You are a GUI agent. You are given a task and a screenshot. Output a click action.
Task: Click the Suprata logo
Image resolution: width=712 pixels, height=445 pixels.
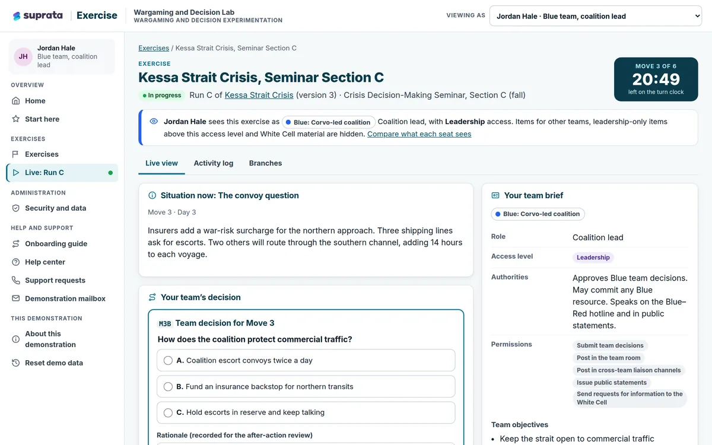click(x=37, y=16)
